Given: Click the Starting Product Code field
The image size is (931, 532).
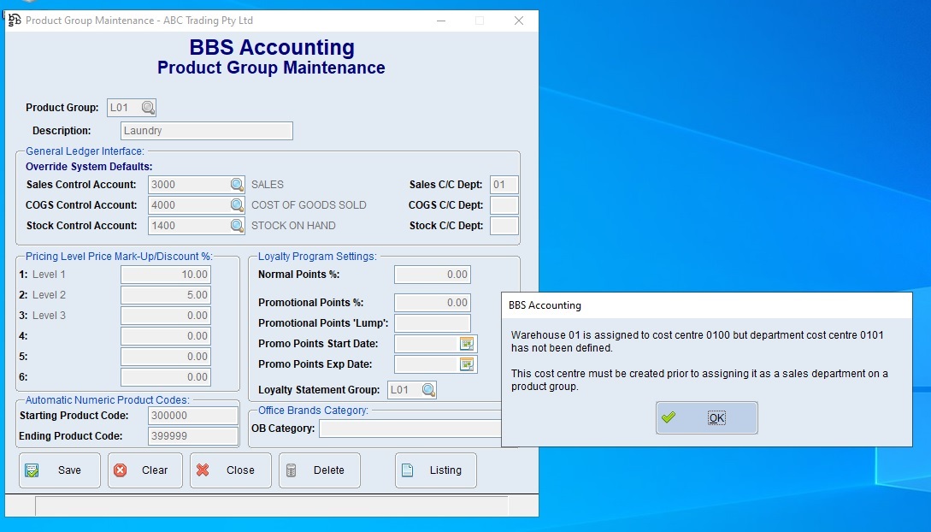Looking at the screenshot, I should 193,416.
